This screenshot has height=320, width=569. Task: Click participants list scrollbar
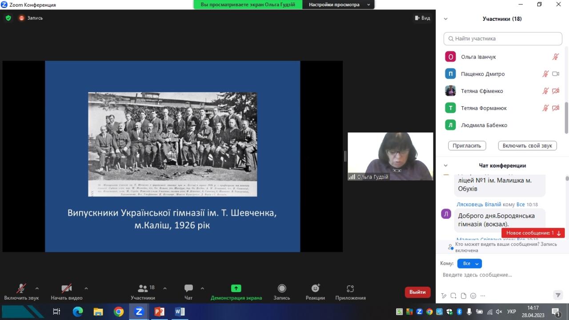click(x=566, y=118)
